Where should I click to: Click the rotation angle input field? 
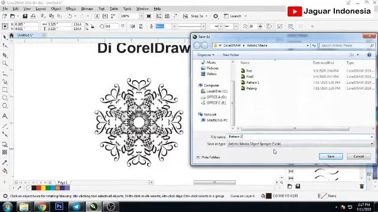pyautogui.click(x=112, y=26)
